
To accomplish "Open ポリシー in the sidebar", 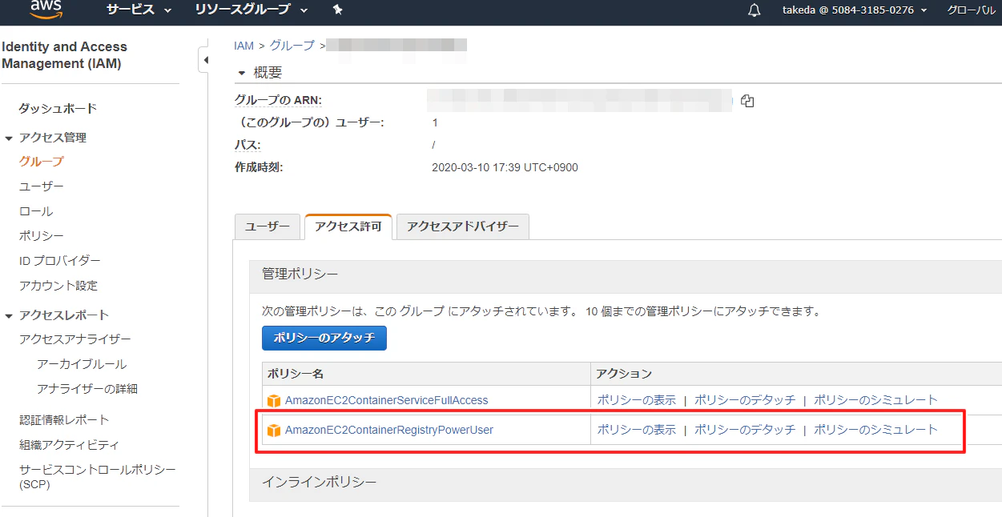I will point(42,236).
